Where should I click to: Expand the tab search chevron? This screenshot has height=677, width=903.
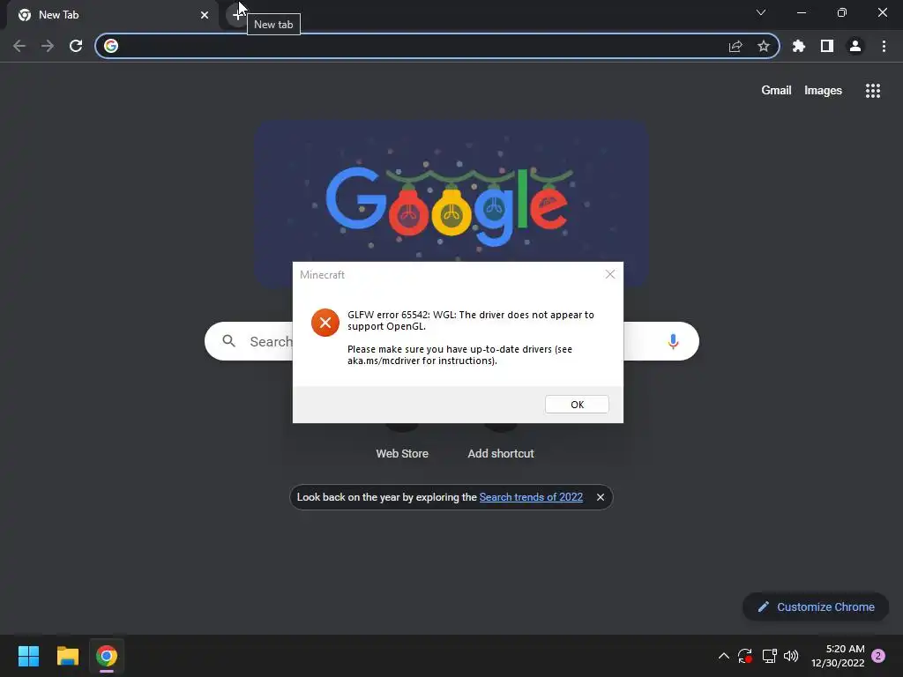tap(761, 12)
